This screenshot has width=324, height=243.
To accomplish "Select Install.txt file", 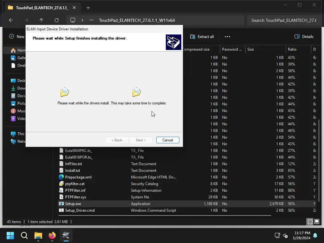I will (72, 171).
